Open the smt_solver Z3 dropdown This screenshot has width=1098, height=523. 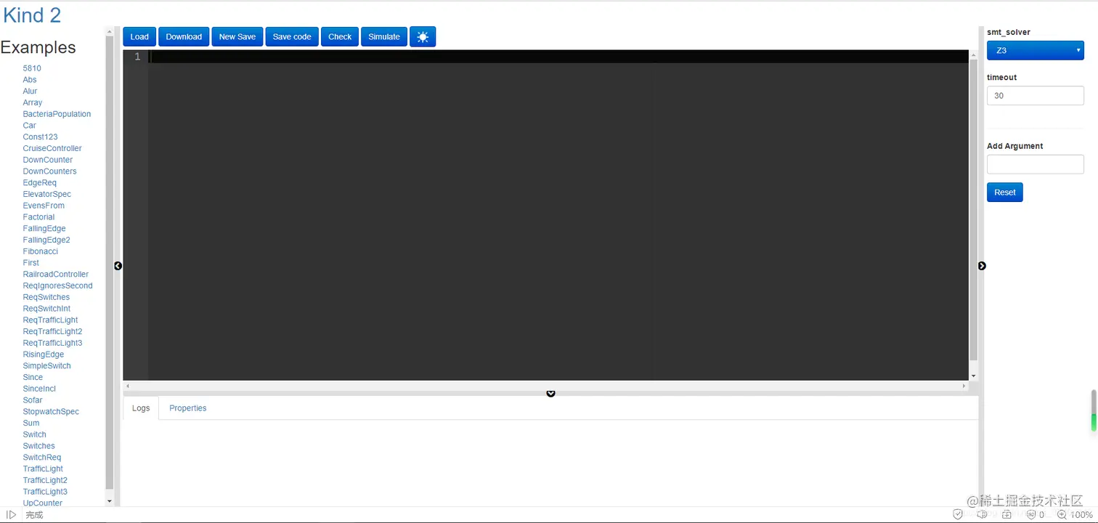(1035, 51)
